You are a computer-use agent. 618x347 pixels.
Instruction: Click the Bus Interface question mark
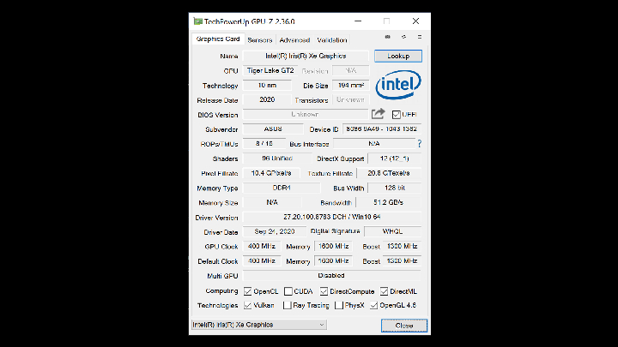(420, 144)
